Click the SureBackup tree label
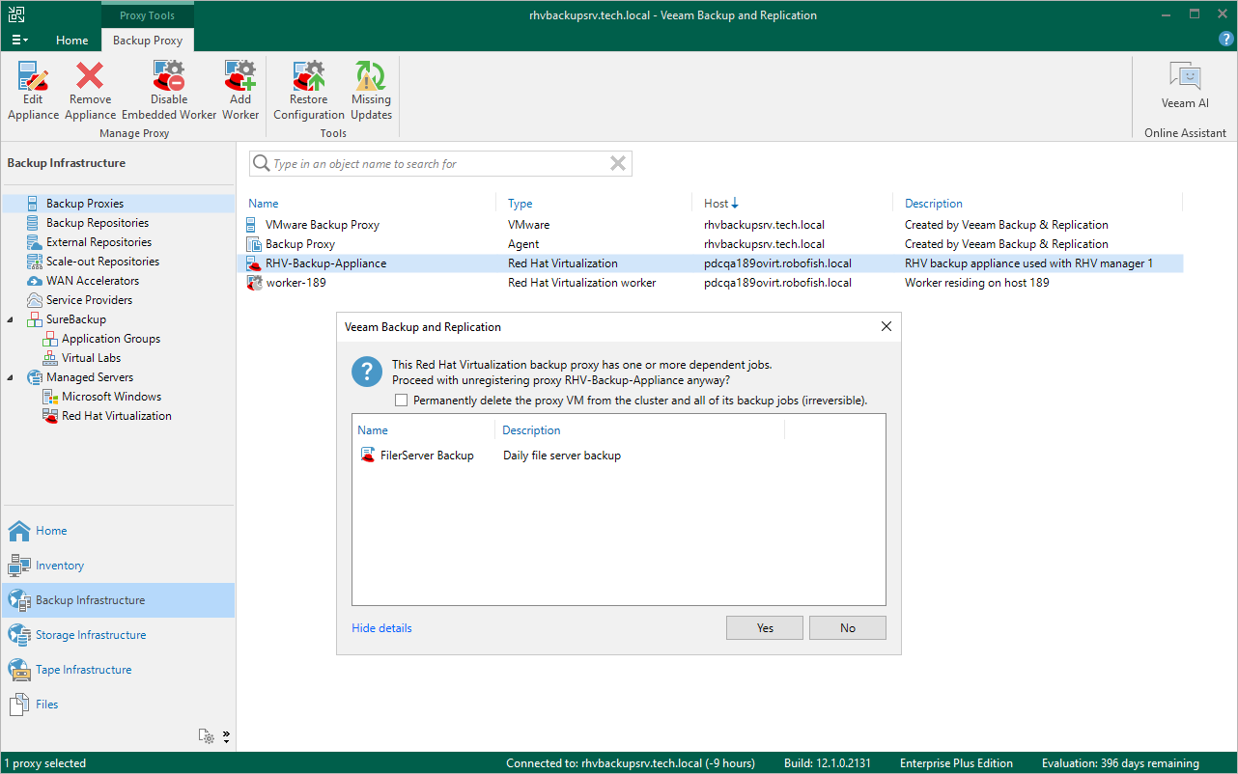Image resolution: width=1238 pixels, height=774 pixels. (x=76, y=319)
